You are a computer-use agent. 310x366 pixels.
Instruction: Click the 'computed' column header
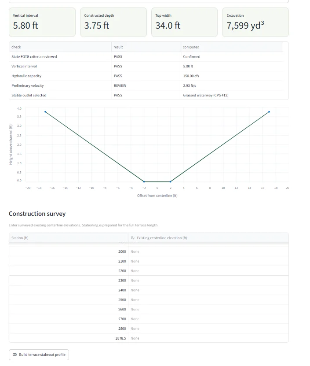232,47
